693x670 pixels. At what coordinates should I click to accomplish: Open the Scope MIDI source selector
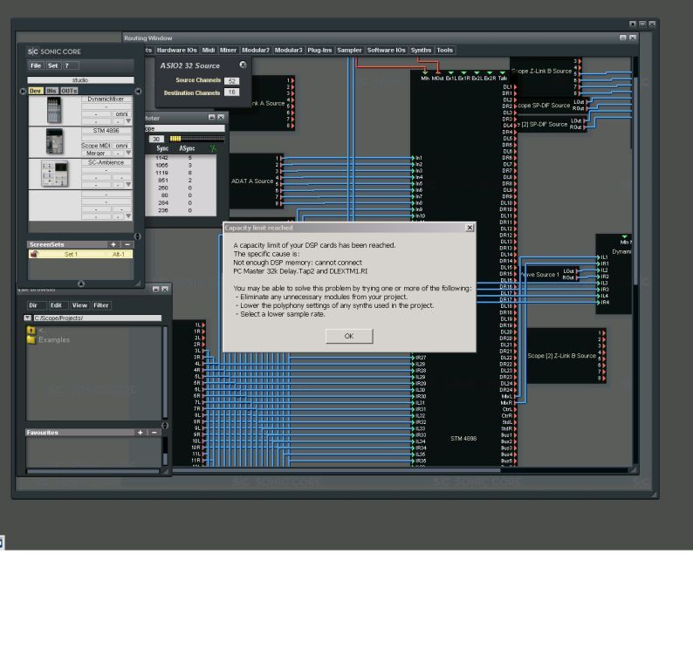coord(95,146)
